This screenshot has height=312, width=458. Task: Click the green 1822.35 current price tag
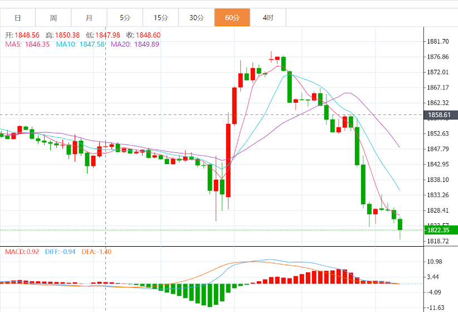pyautogui.click(x=441, y=230)
